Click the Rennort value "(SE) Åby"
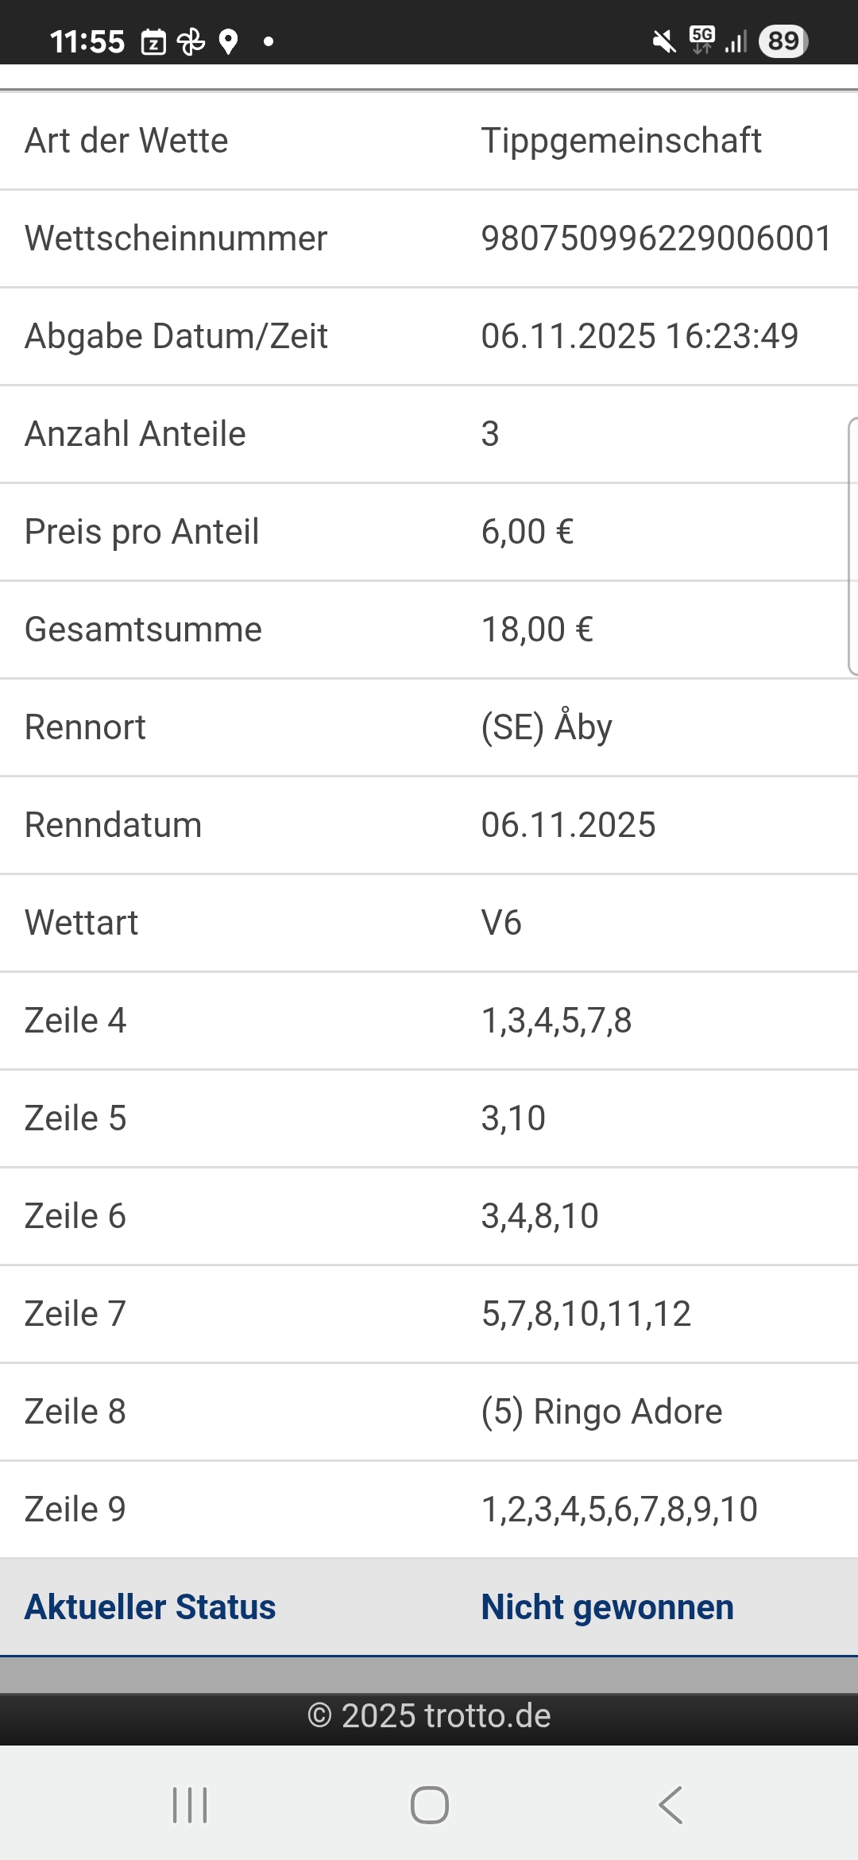Screen dimensions: 858x1860 tap(547, 727)
